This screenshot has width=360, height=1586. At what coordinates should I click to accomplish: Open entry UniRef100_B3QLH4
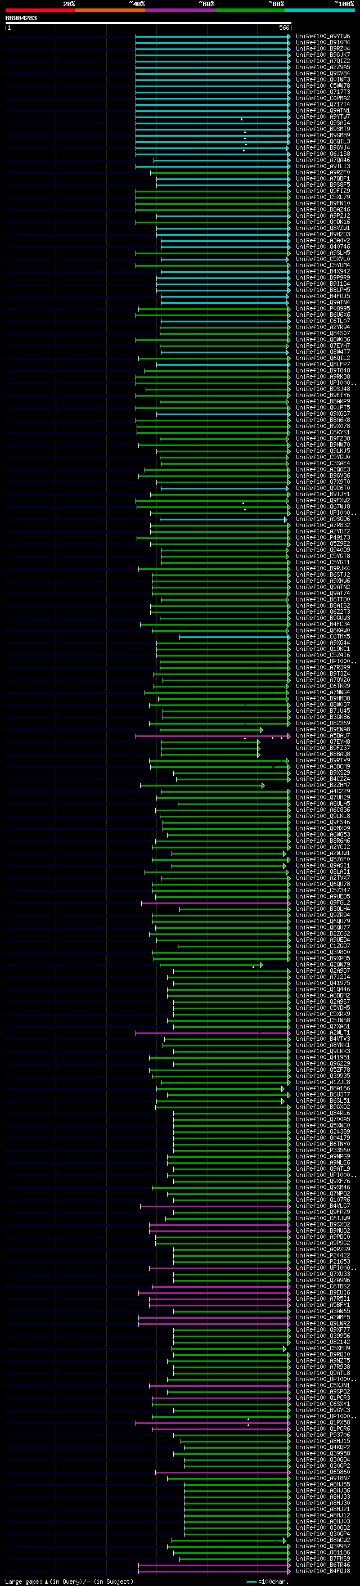click(323, 909)
